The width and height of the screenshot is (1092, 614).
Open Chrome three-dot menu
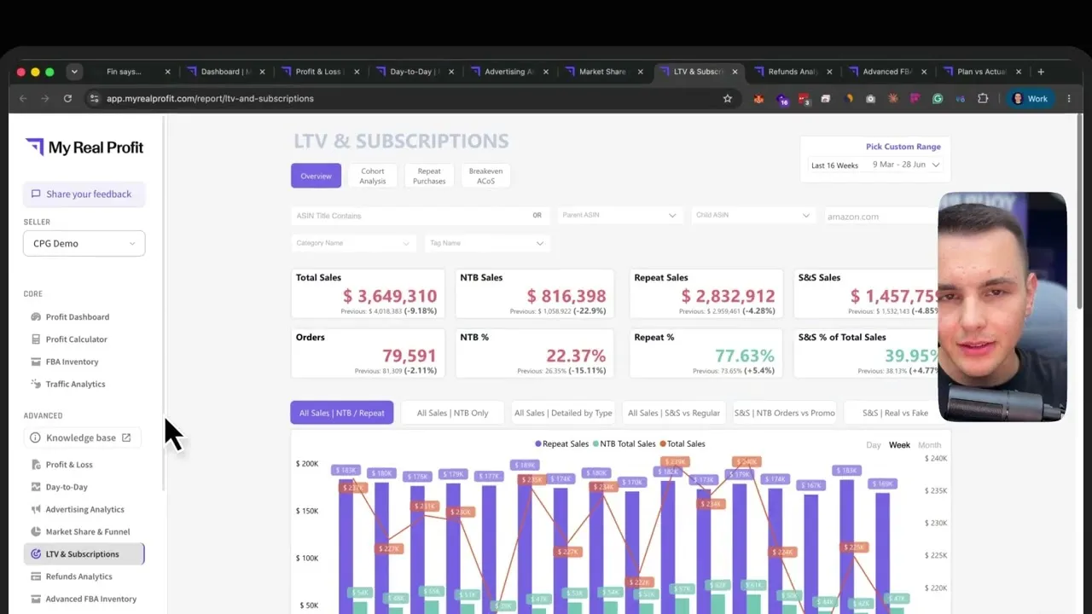[x=1070, y=98]
